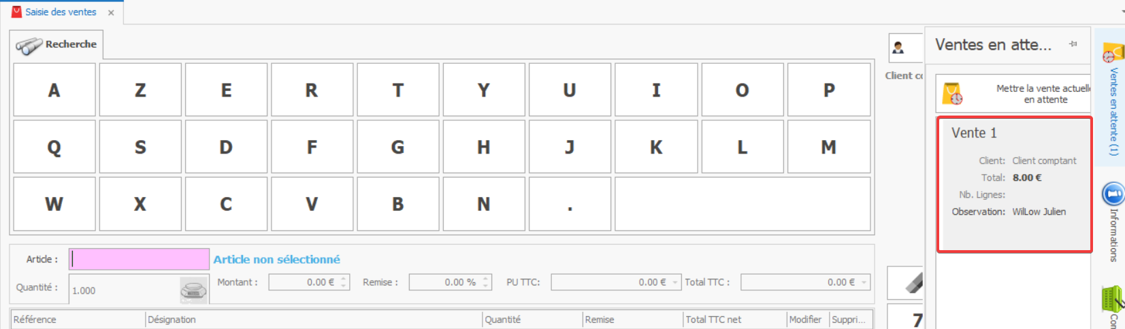Tap the letter L key

743,147
